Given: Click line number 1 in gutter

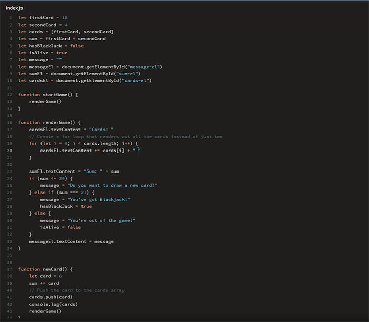Looking at the screenshot, I should tap(11, 18).
